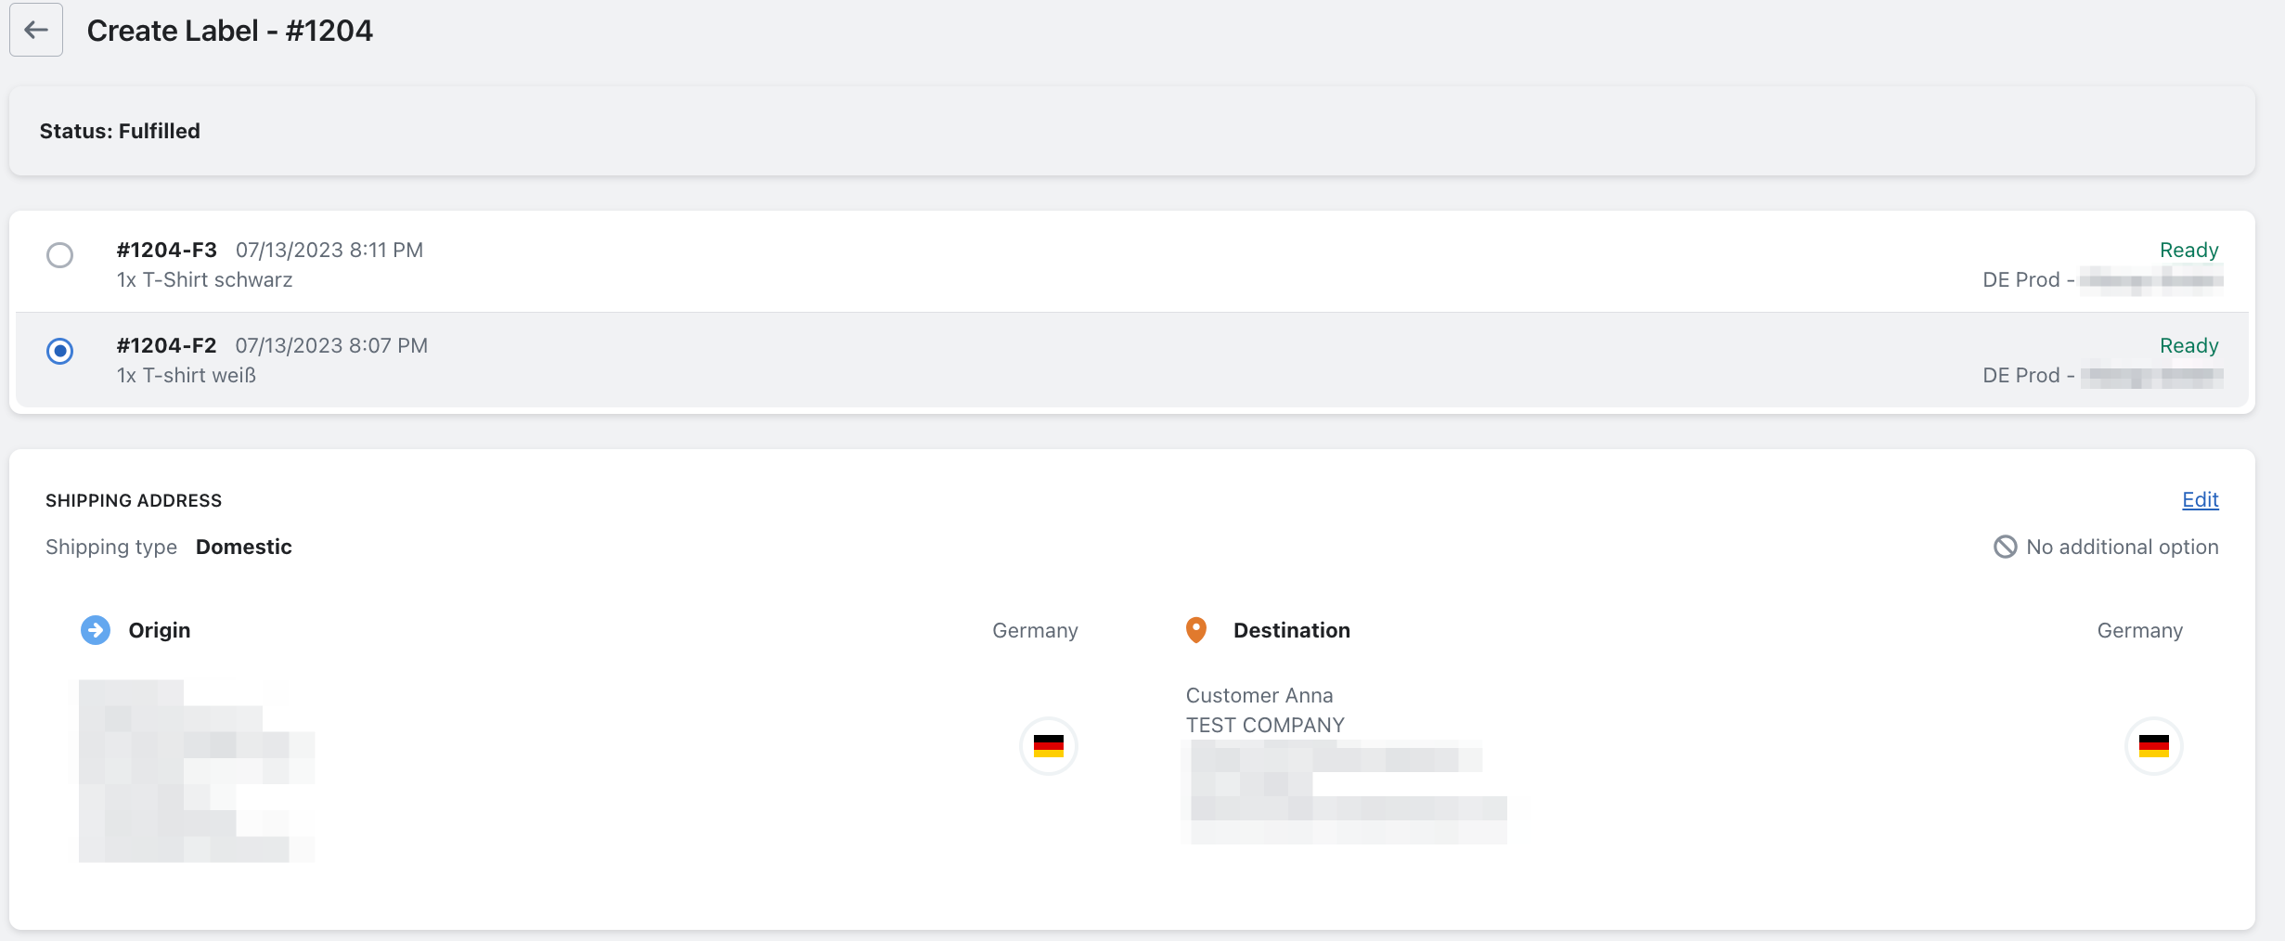Click the No additional option icon
2285x941 pixels.
2005,547
